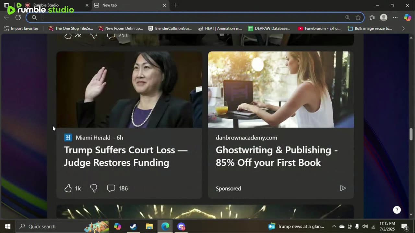Dislike the Miami Herald story
Viewport: 415px width, 233px height.
point(94,188)
